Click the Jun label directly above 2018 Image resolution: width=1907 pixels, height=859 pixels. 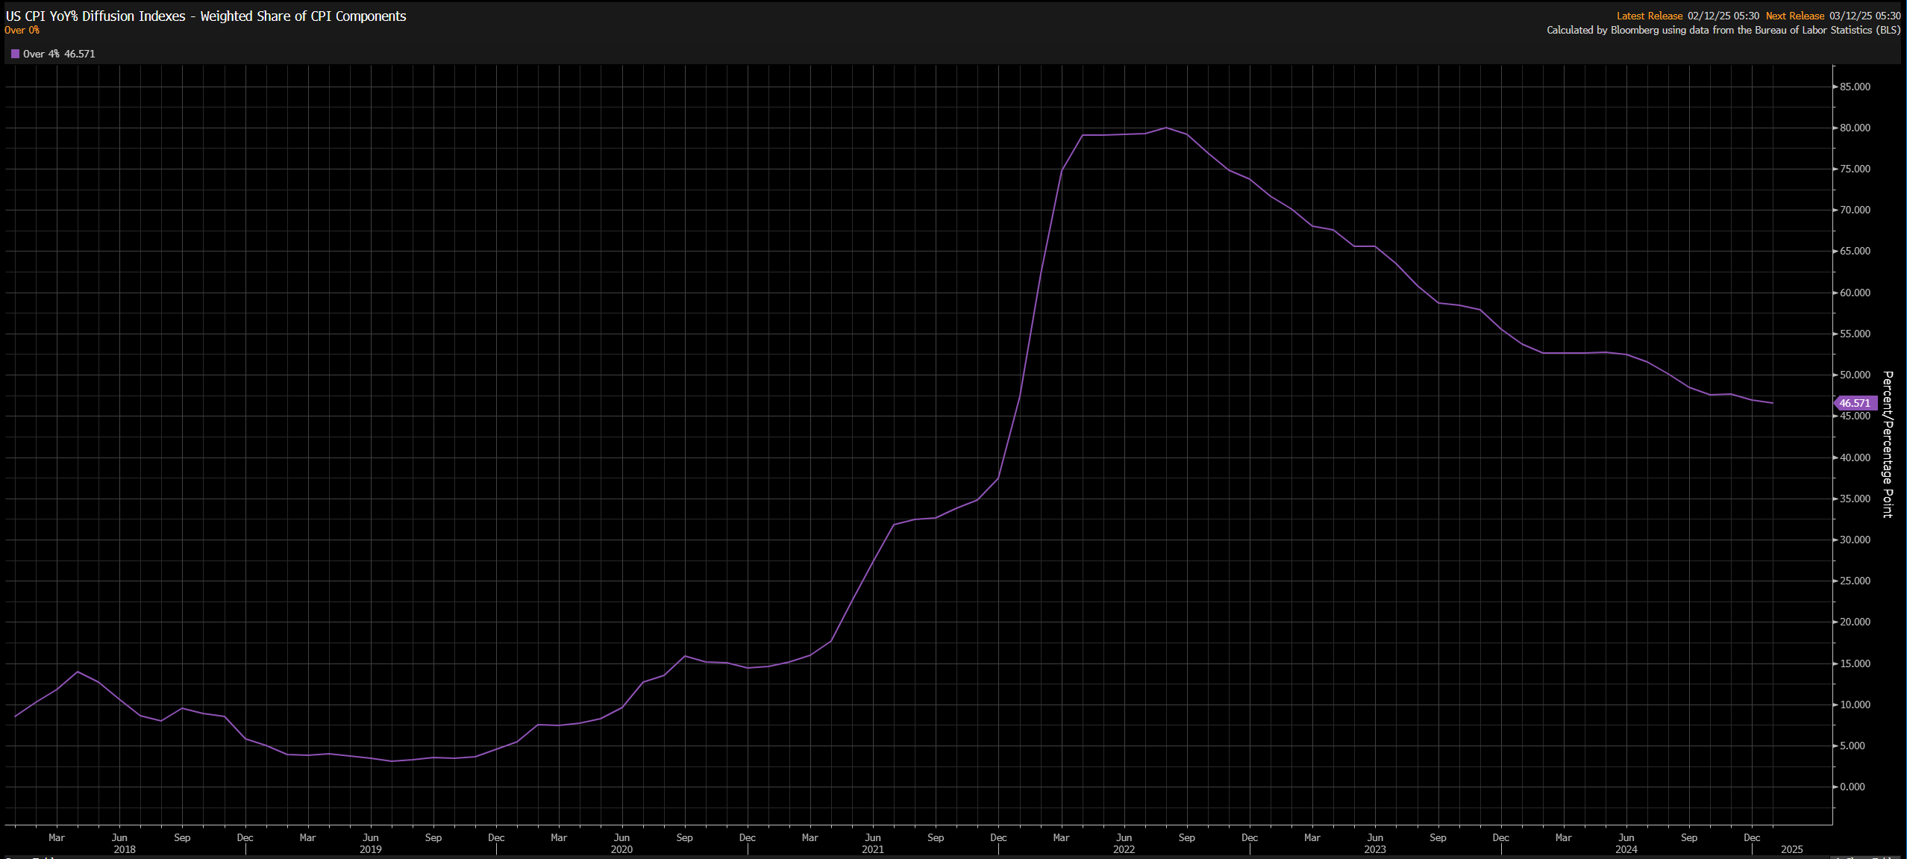click(x=119, y=838)
